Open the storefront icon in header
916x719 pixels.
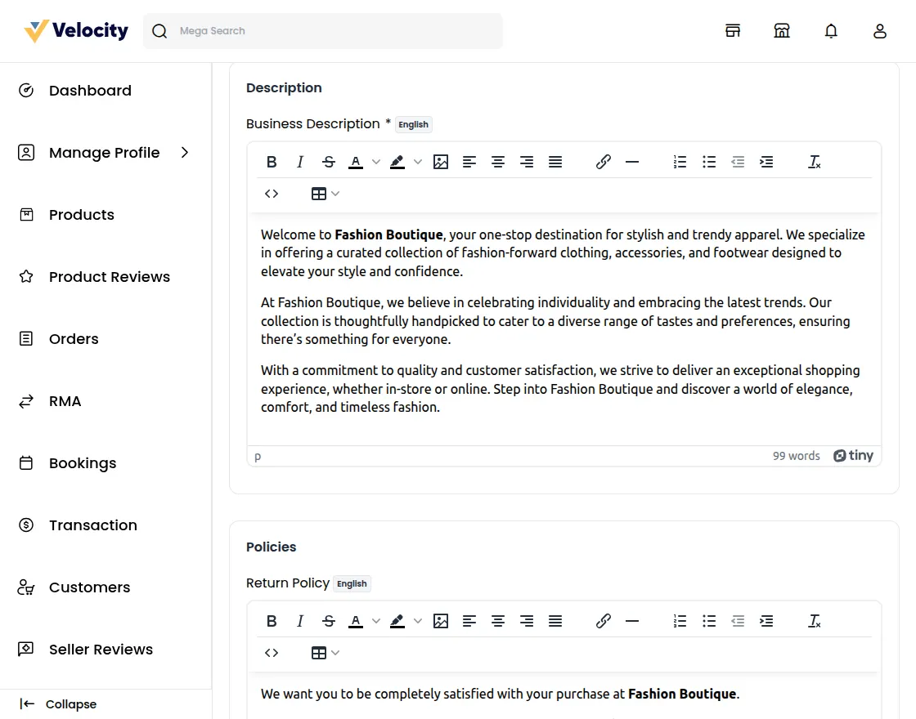click(733, 31)
